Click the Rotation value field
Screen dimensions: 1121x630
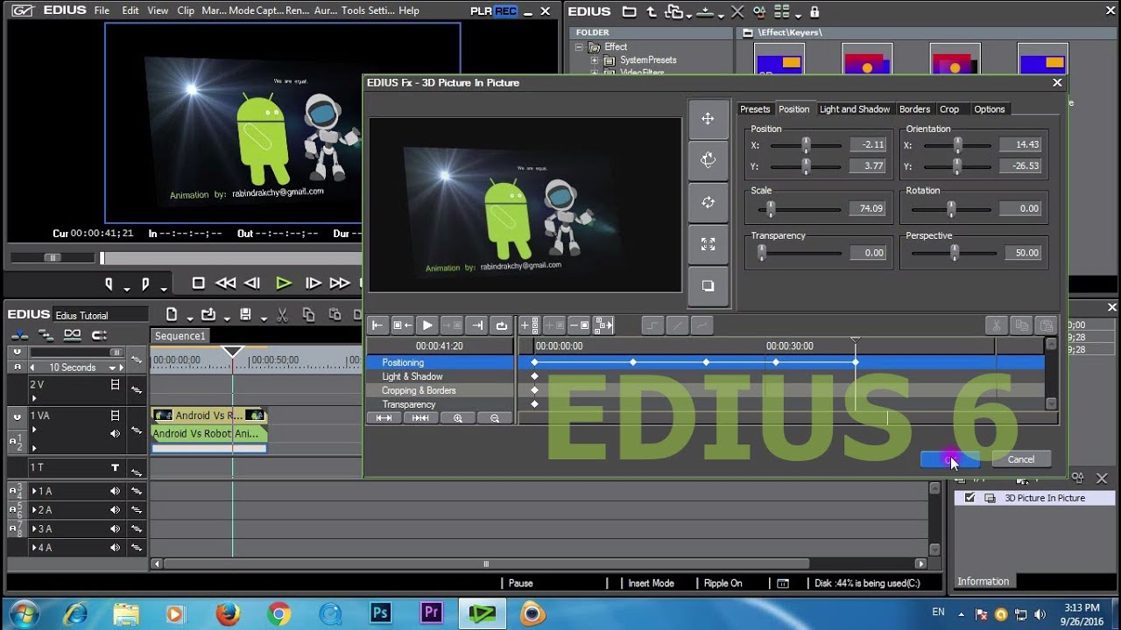(1020, 209)
